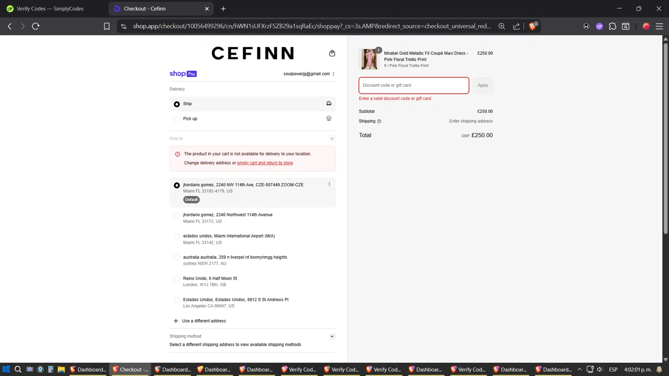The image size is (669, 376).
Task: Select Ship delivery option
Action: tap(252, 104)
